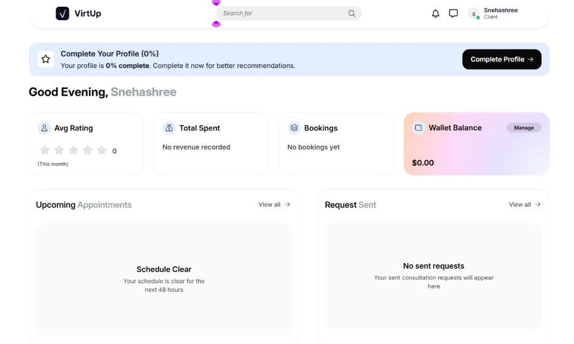The width and height of the screenshot is (574, 344).
Task: Click the magnifying glass search icon
Action: click(351, 13)
